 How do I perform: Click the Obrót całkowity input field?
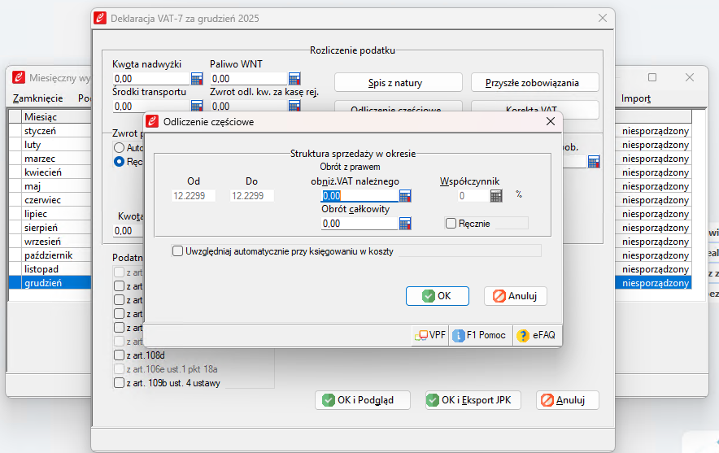tap(359, 224)
